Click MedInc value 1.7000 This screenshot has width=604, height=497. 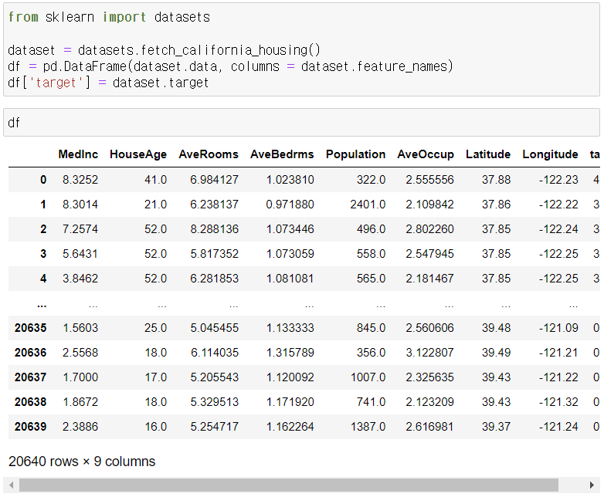click(x=80, y=377)
